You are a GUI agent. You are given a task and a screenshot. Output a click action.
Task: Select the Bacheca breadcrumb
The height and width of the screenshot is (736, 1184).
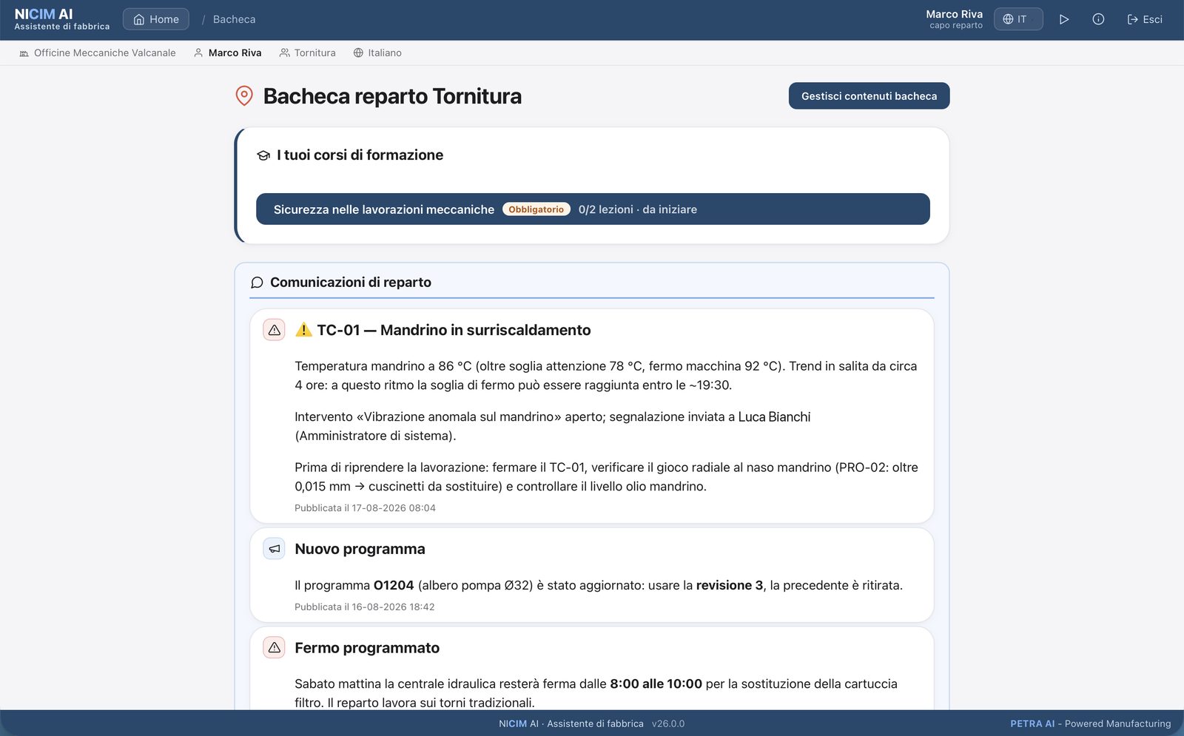[234, 19]
